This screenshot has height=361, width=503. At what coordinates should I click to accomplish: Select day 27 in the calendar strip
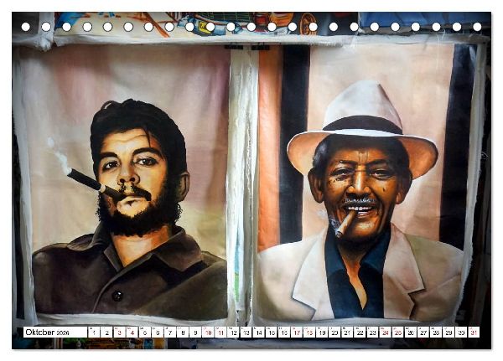pyautogui.click(x=423, y=333)
